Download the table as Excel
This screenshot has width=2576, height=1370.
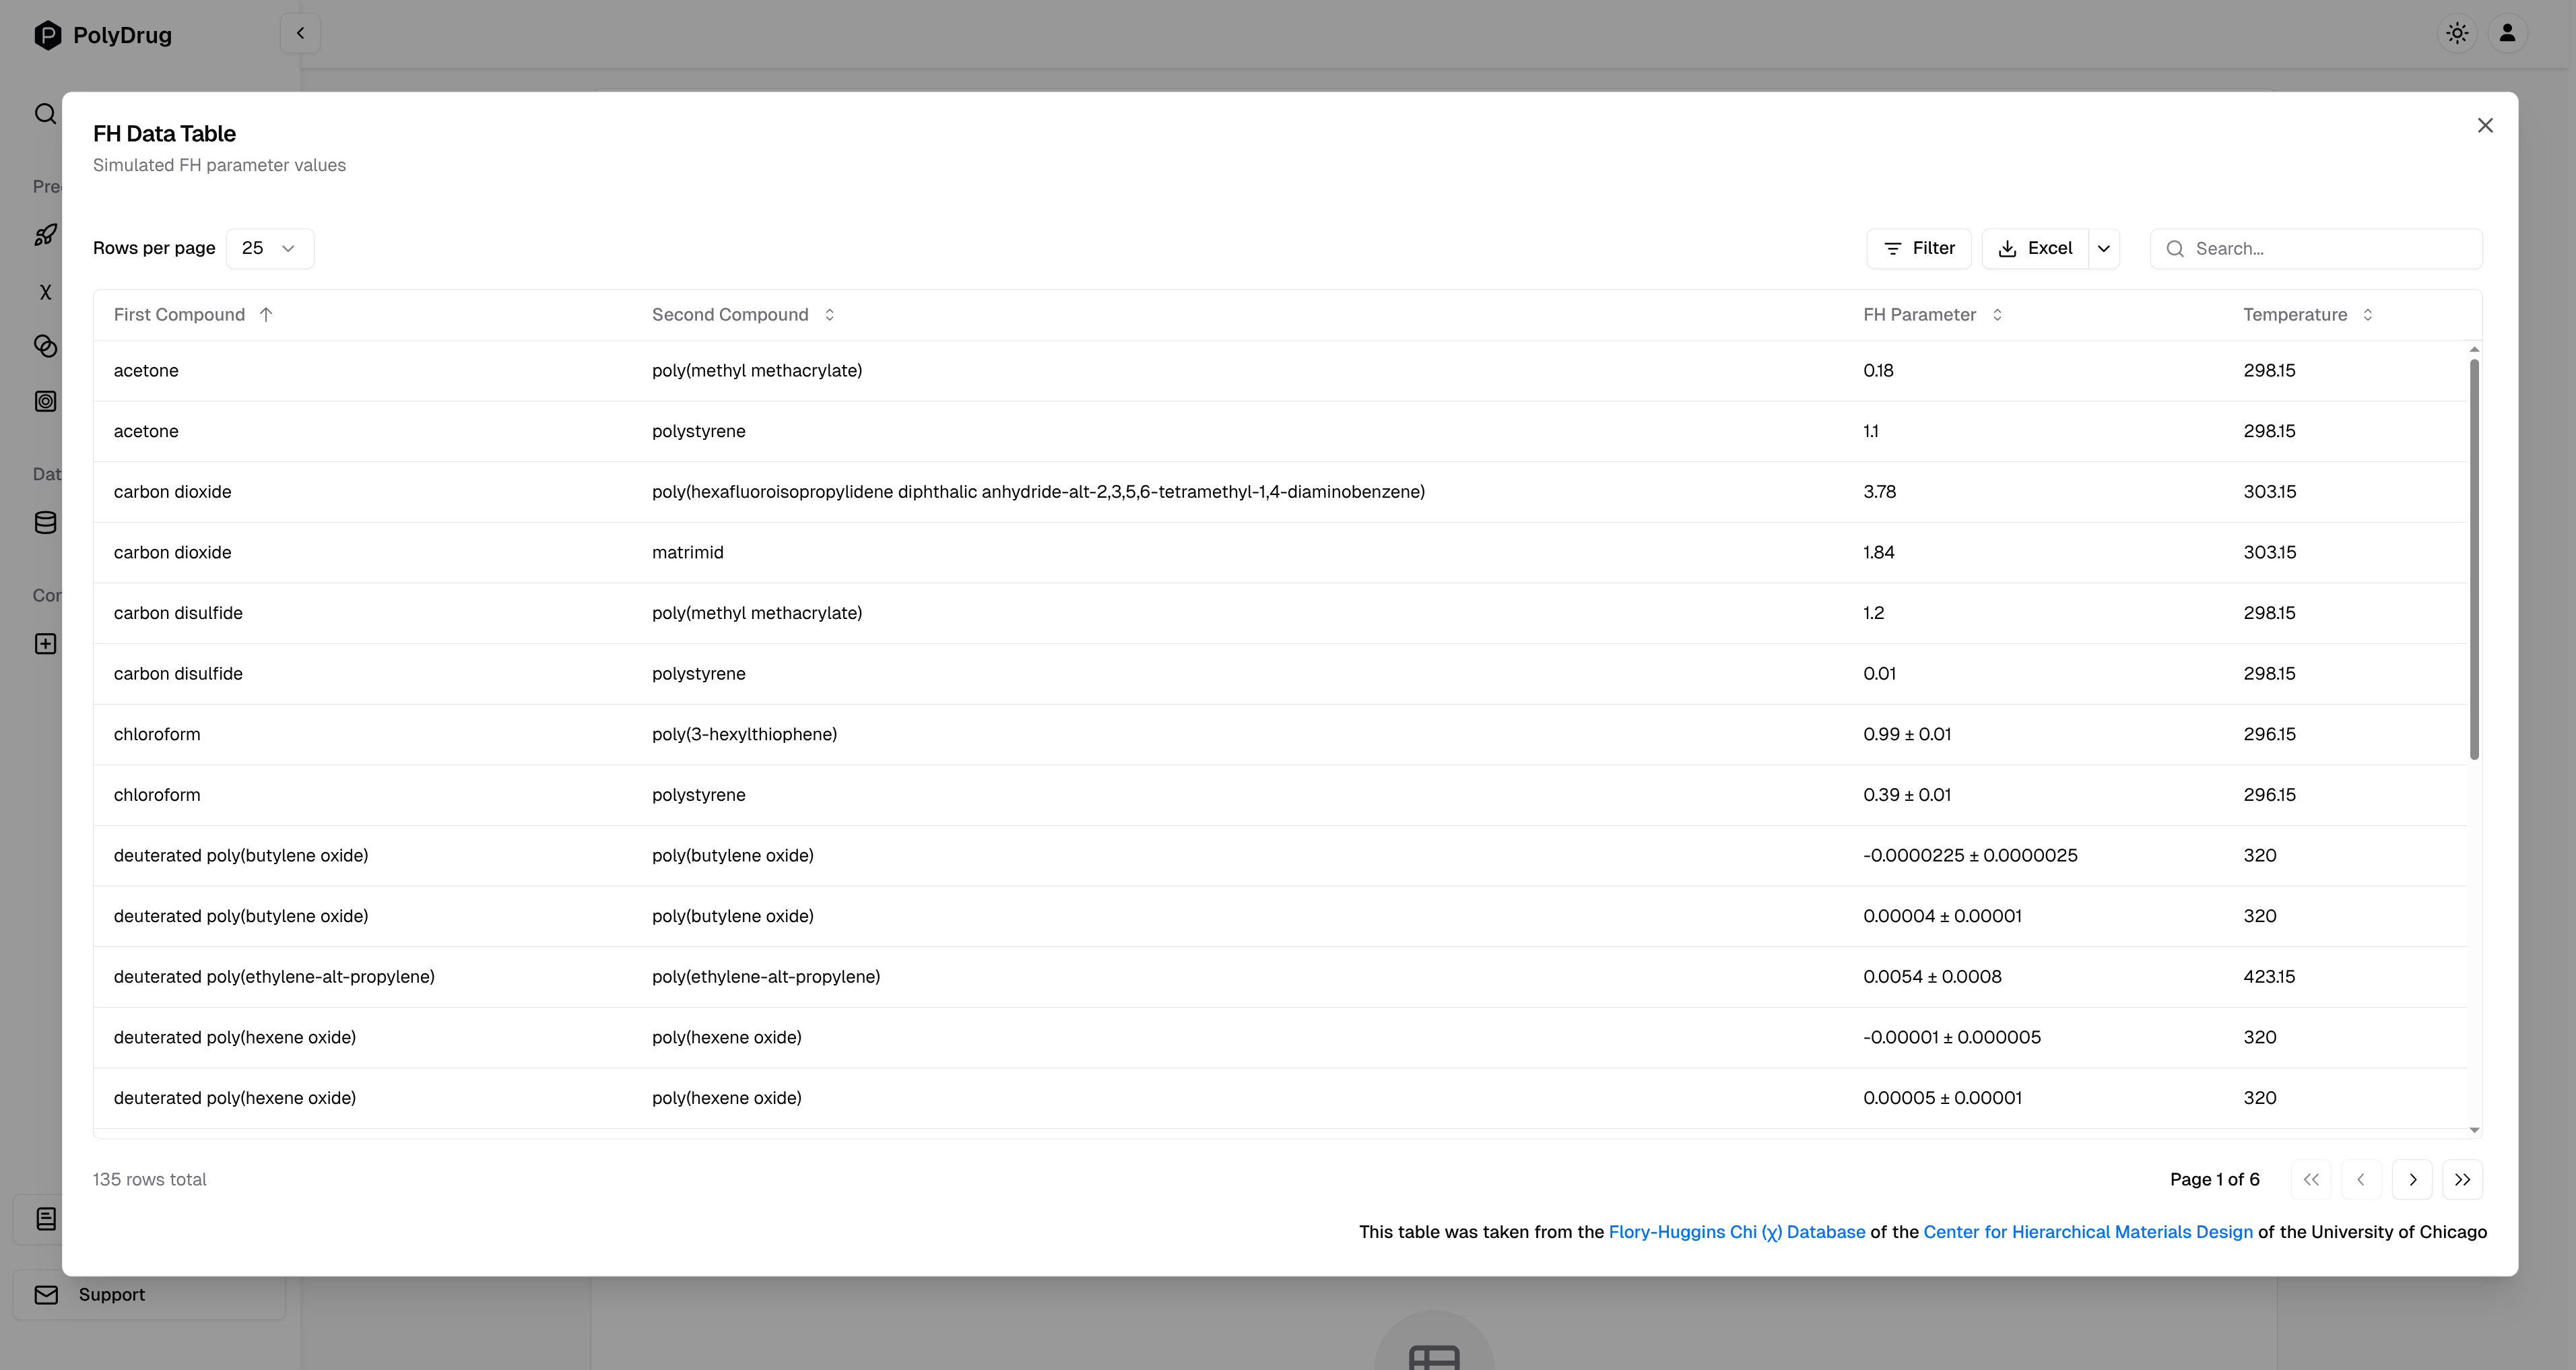click(2035, 248)
